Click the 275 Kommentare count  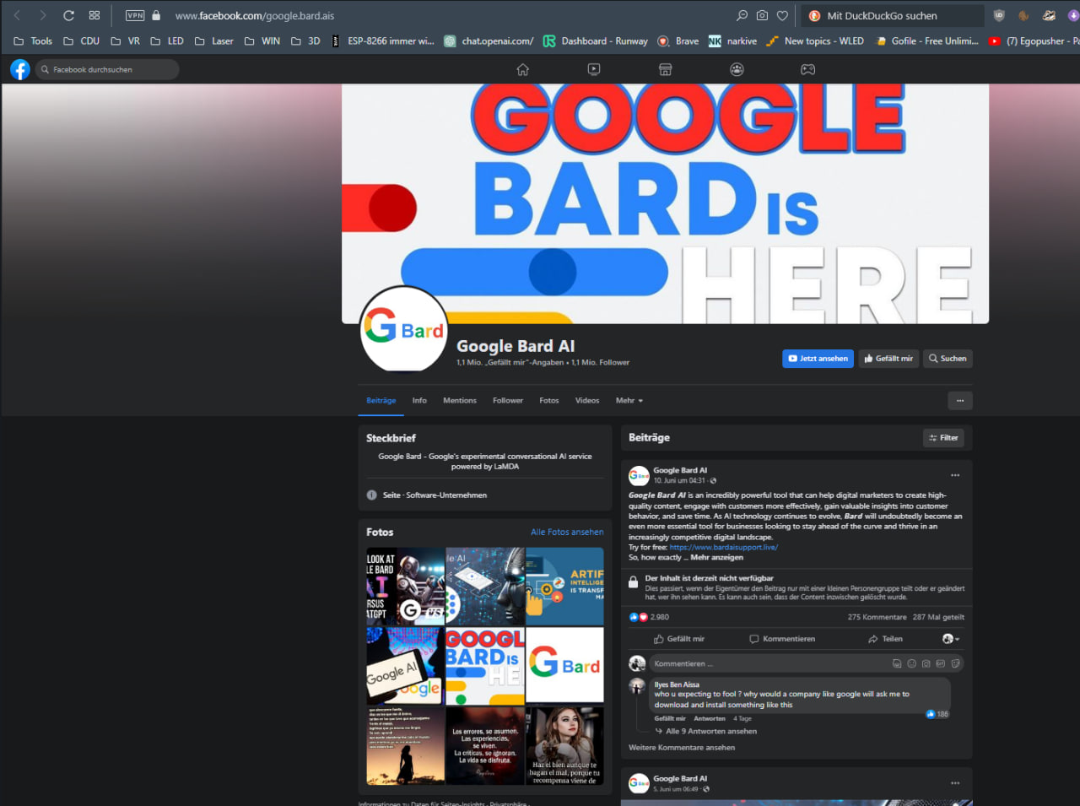[877, 617]
